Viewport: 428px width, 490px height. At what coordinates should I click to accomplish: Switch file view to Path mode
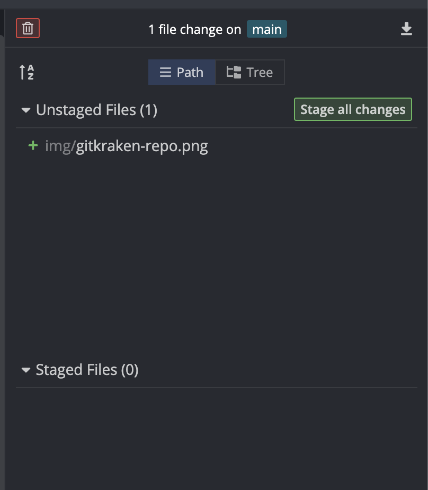click(x=182, y=73)
